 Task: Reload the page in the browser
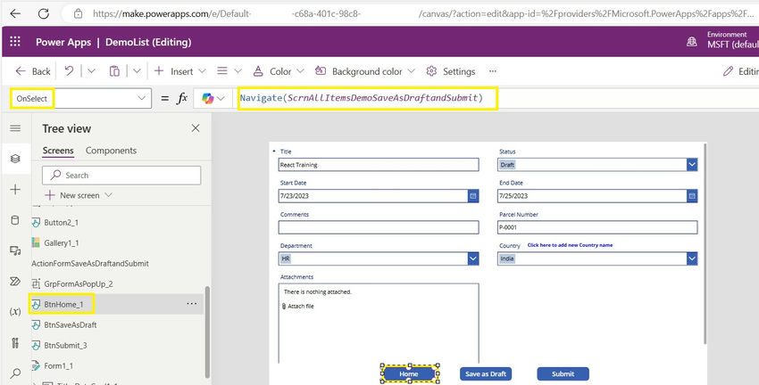coord(44,13)
